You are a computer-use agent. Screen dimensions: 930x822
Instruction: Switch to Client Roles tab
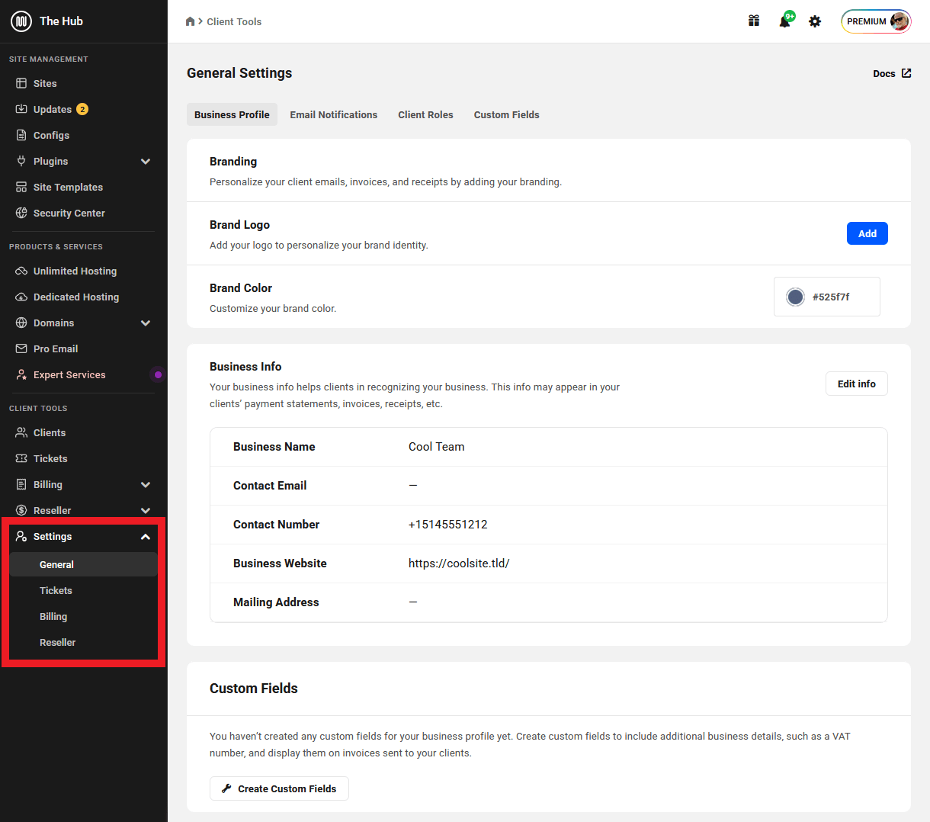pyautogui.click(x=425, y=114)
